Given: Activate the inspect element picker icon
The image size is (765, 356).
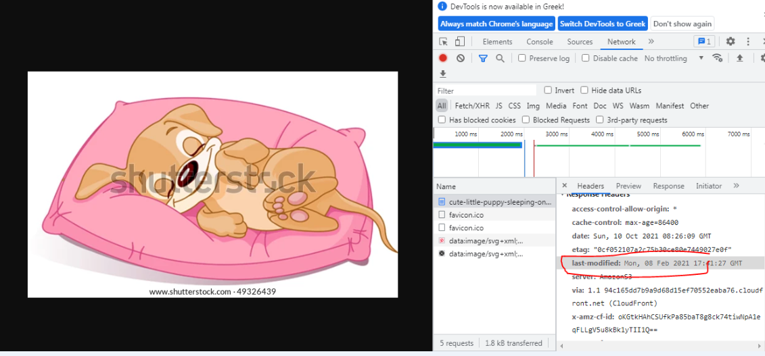Looking at the screenshot, I should click(x=443, y=41).
